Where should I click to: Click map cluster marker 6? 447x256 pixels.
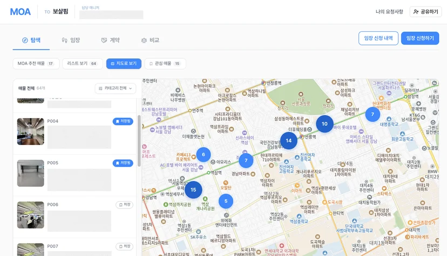[x=204, y=155]
